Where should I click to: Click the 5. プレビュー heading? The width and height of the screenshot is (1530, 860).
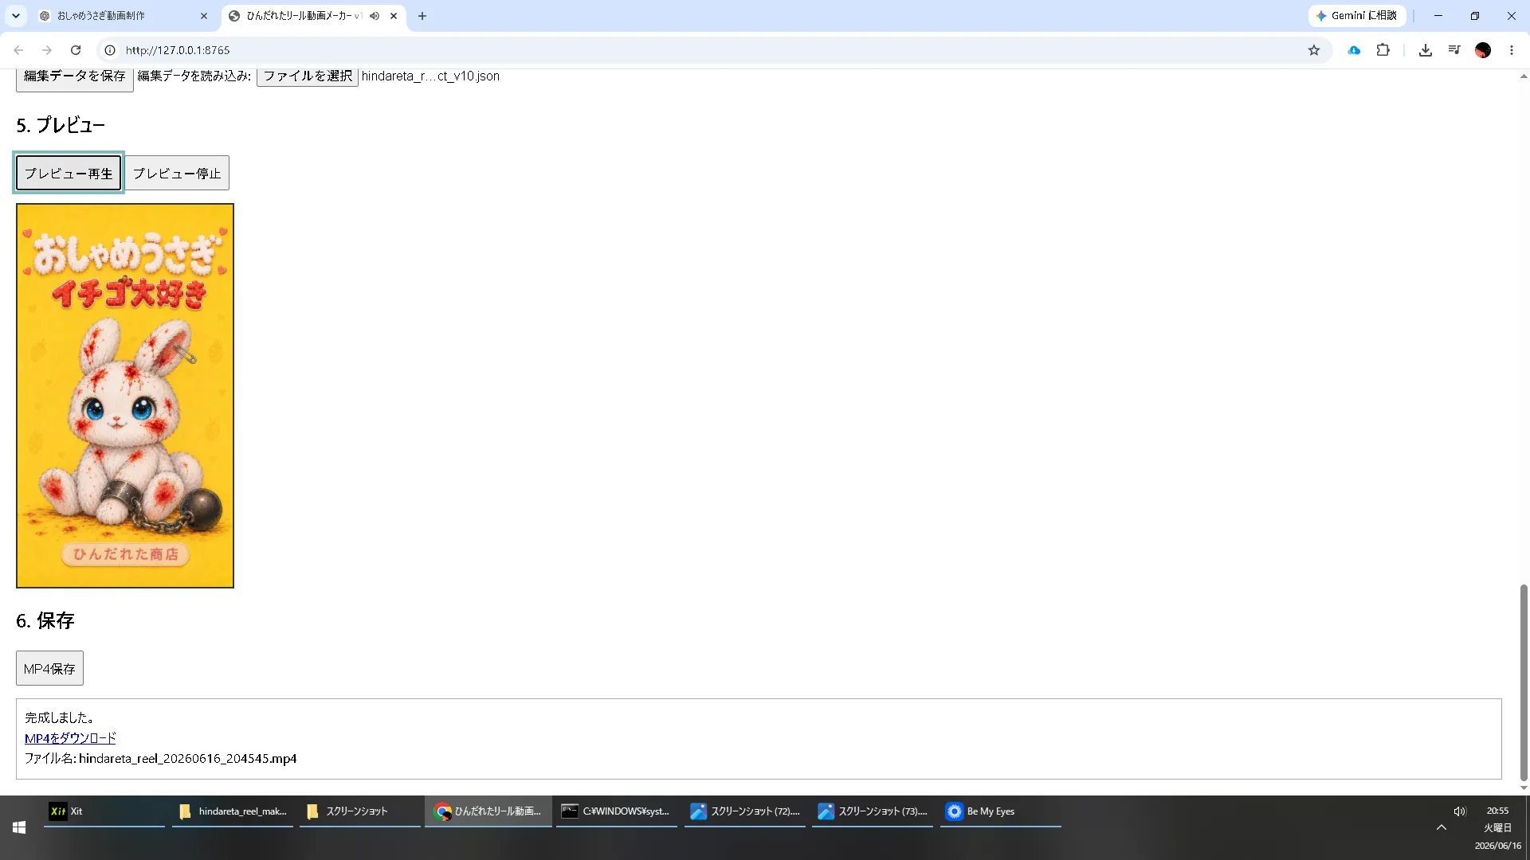coord(61,125)
